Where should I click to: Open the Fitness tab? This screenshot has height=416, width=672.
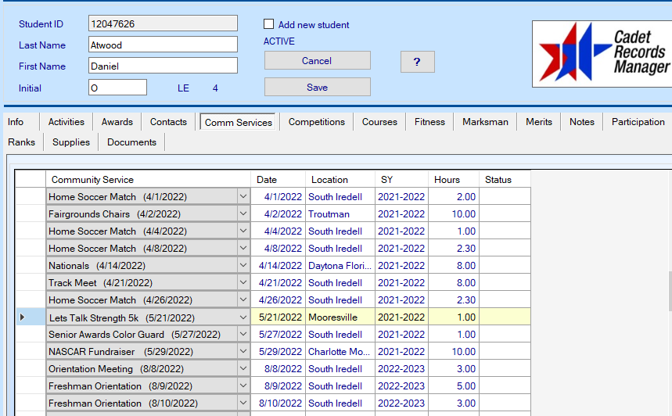[429, 122]
